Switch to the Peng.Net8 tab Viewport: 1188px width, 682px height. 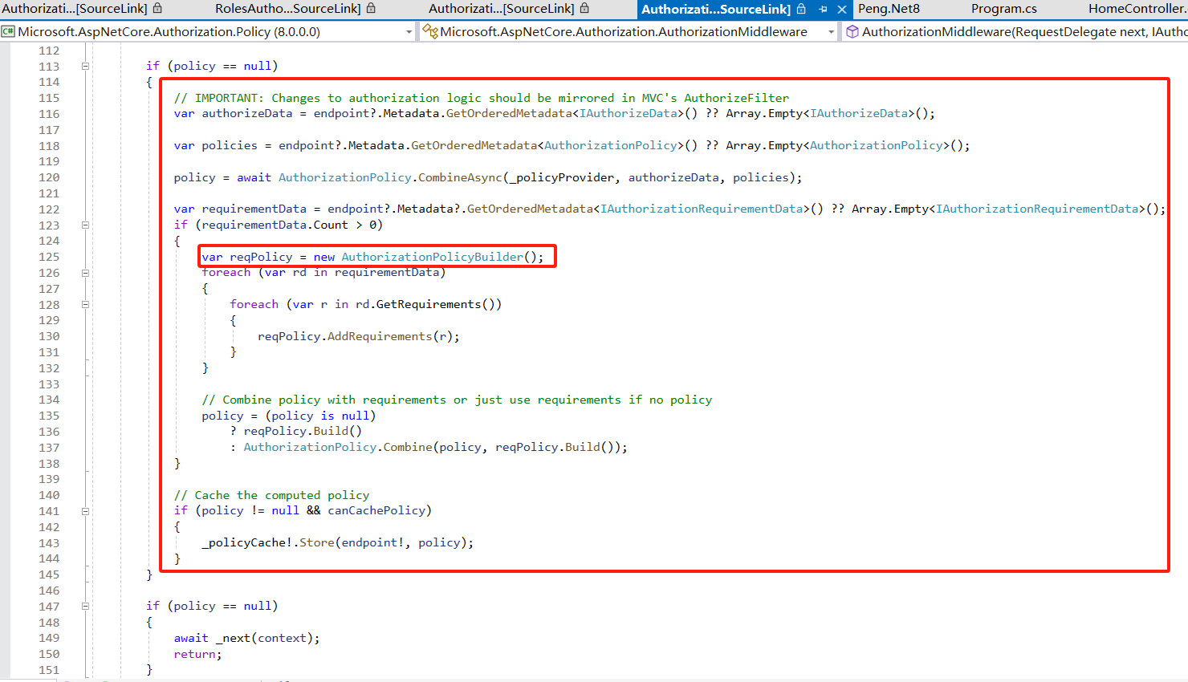tap(889, 9)
